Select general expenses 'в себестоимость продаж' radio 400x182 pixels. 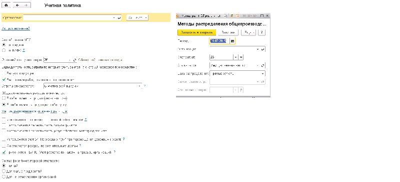3,98
